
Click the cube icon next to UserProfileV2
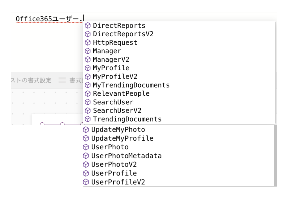pyautogui.click(x=86, y=182)
